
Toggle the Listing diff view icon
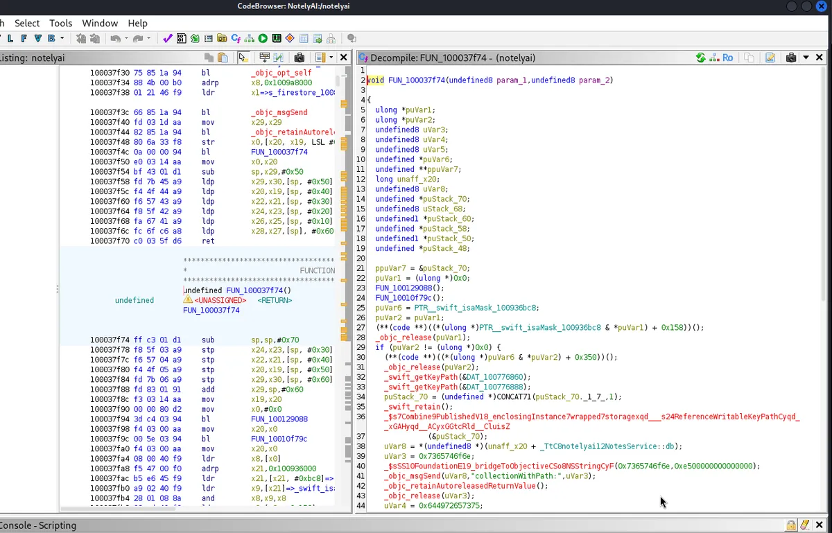pyautogui.click(x=279, y=58)
